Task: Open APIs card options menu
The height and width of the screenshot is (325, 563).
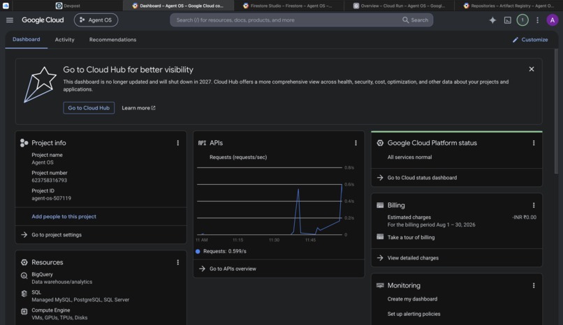Action: click(356, 143)
